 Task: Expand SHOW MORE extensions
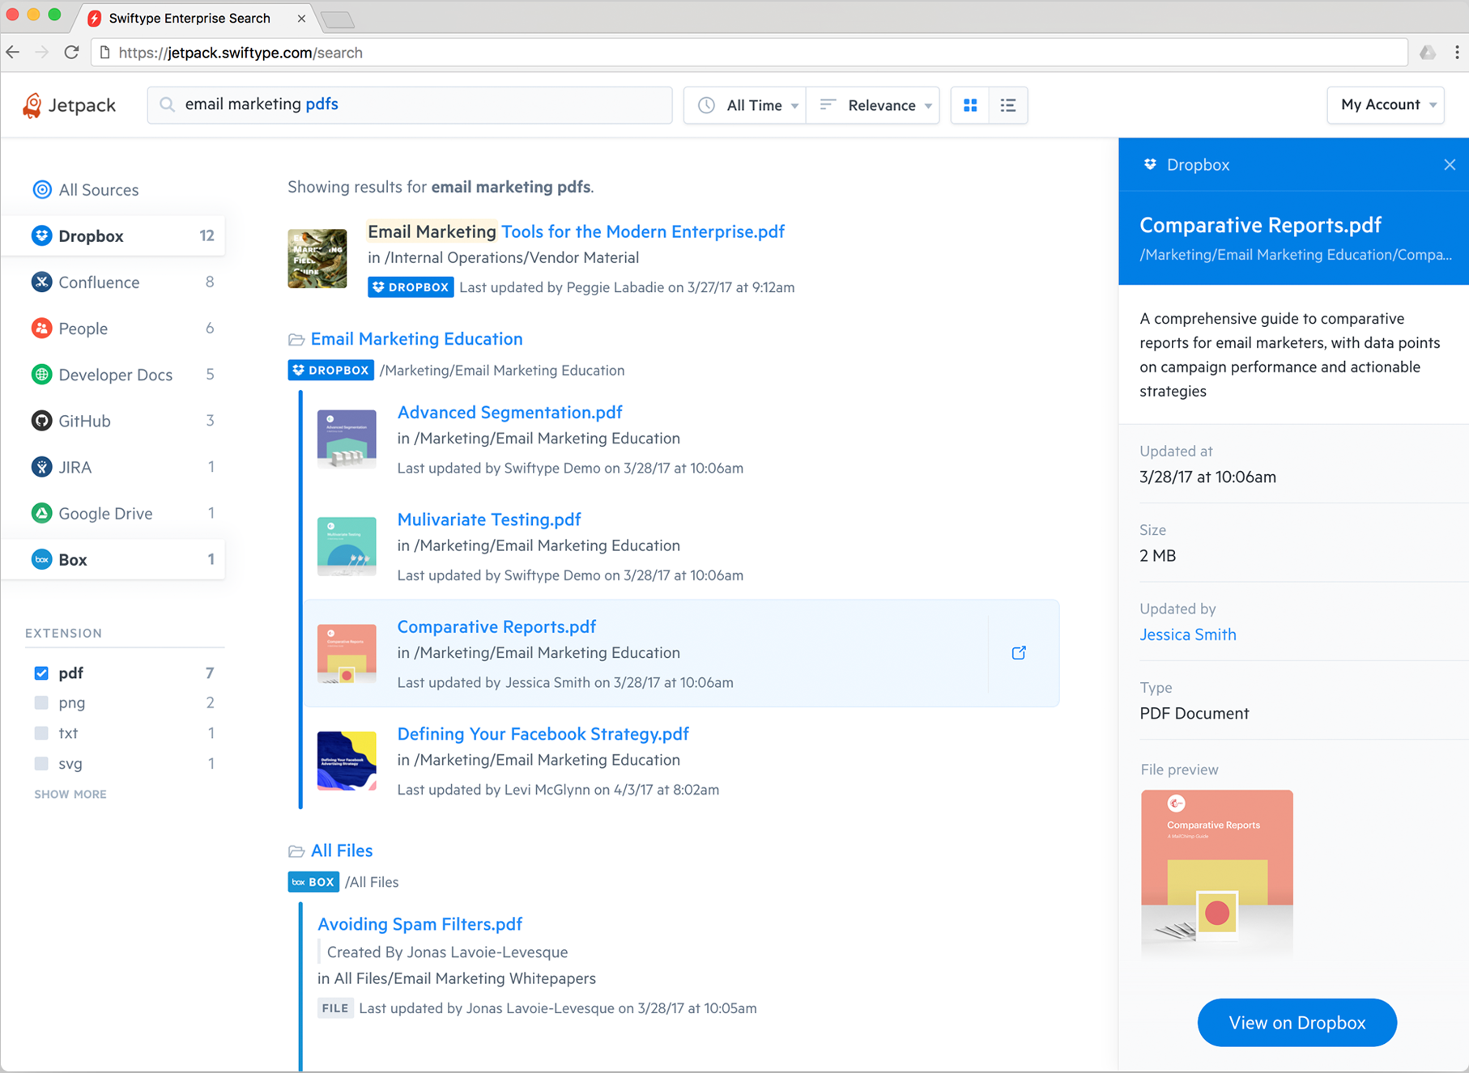click(x=70, y=794)
